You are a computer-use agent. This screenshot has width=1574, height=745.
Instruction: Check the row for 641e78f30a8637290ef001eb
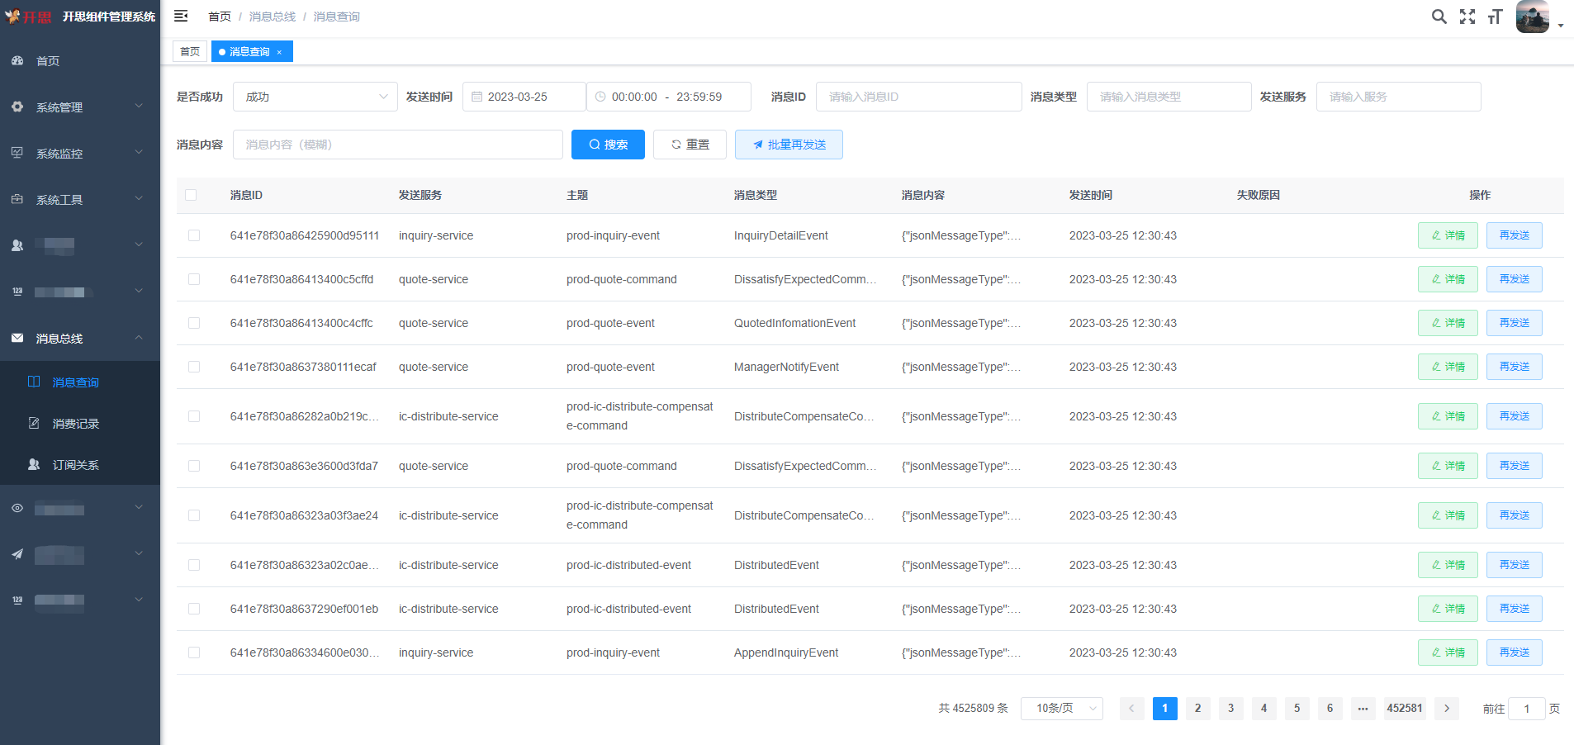click(x=194, y=609)
